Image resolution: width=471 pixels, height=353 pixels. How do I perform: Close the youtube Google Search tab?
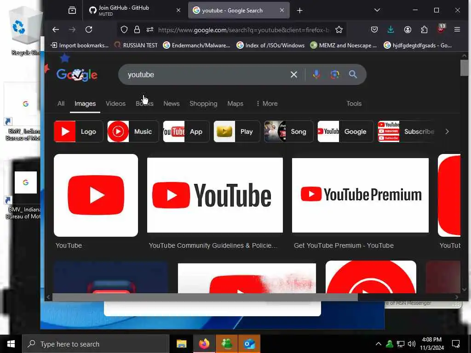[282, 10]
